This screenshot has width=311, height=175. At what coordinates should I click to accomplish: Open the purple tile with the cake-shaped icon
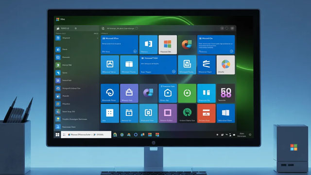[x=129, y=93]
